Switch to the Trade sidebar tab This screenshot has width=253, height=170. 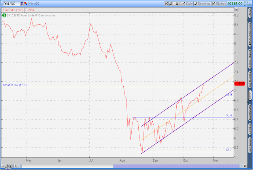tap(250, 13)
